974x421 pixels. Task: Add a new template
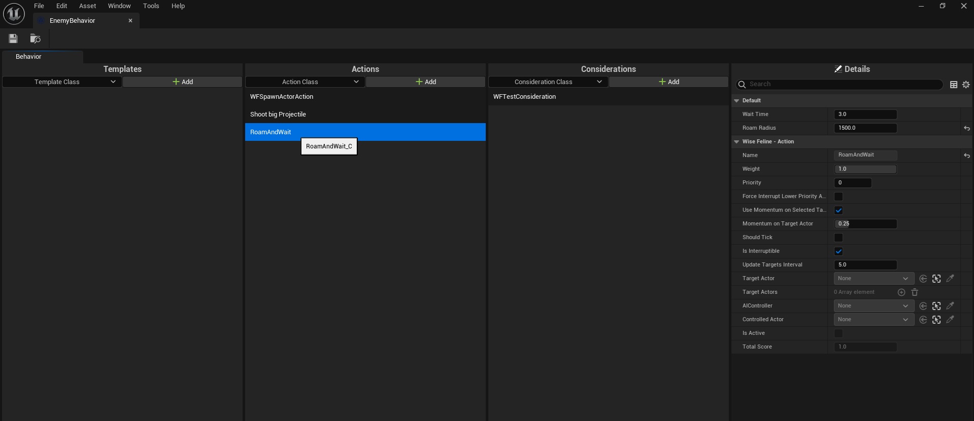coord(182,82)
